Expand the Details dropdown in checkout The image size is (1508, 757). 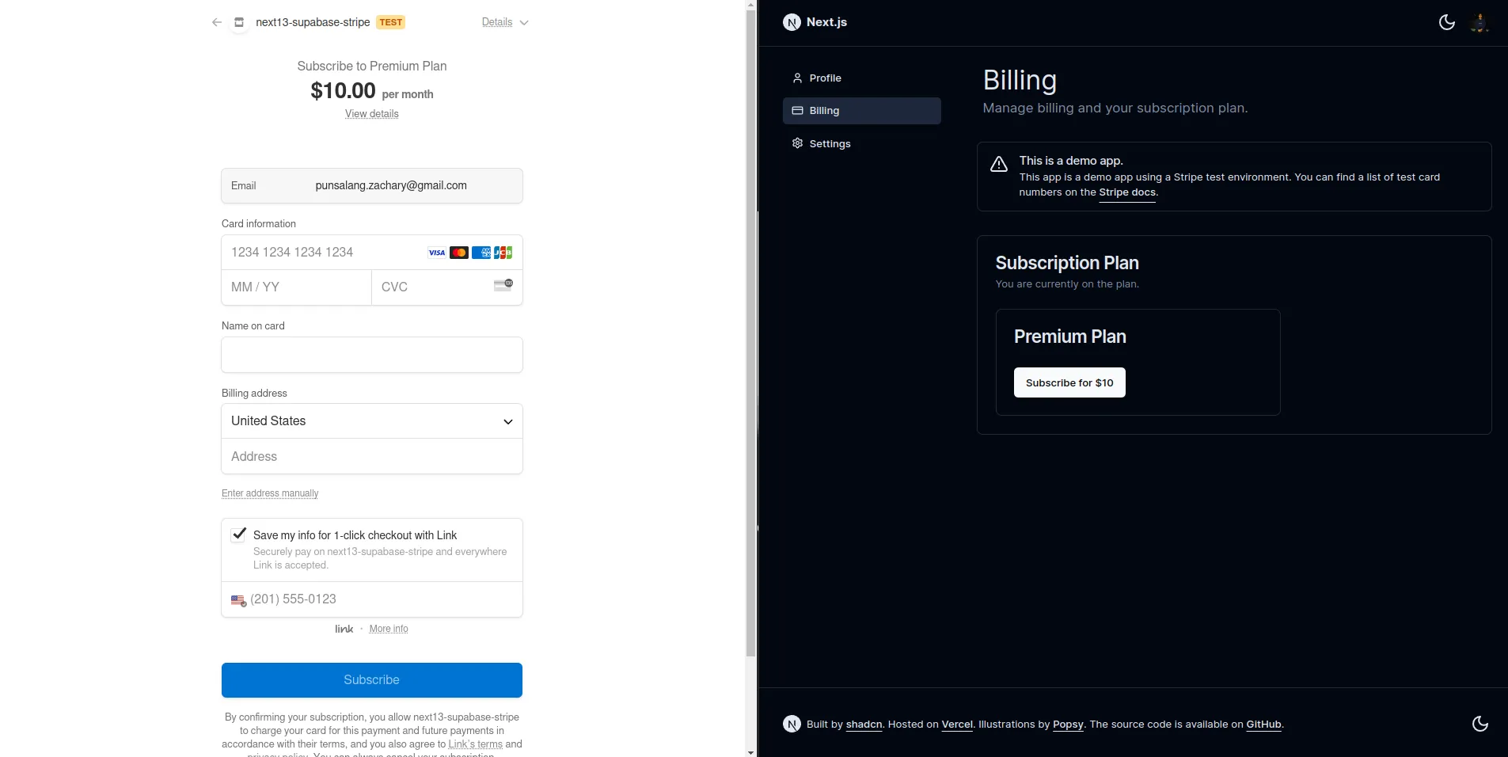pos(504,22)
